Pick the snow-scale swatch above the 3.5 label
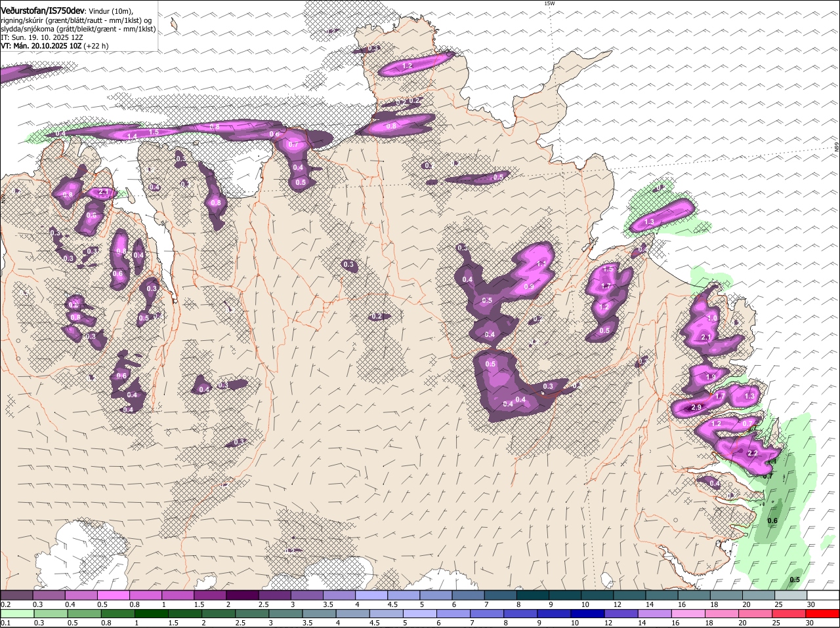The height and width of the screenshot is (628, 840). tap(339, 595)
